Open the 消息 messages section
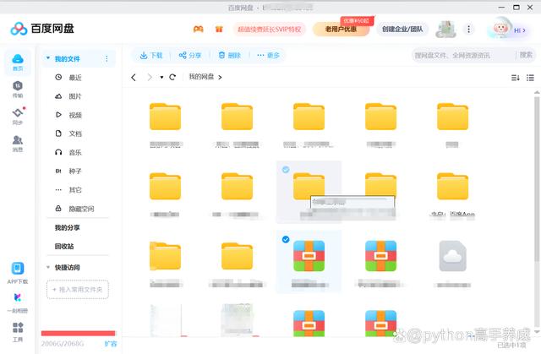The image size is (541, 354). [x=18, y=144]
